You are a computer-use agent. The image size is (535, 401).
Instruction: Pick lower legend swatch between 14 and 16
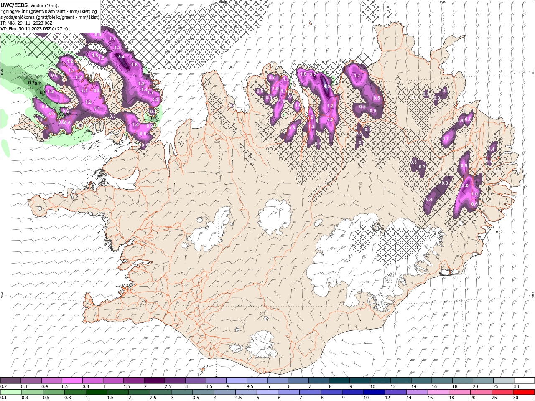click(417, 392)
